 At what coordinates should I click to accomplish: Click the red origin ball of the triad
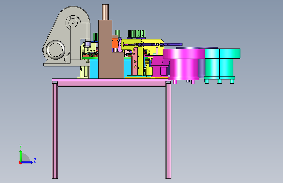(x=20, y=162)
